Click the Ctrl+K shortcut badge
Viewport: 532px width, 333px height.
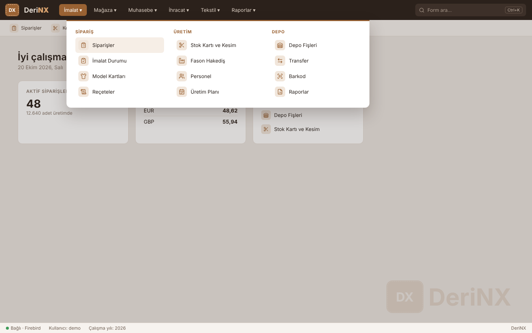pos(514,10)
